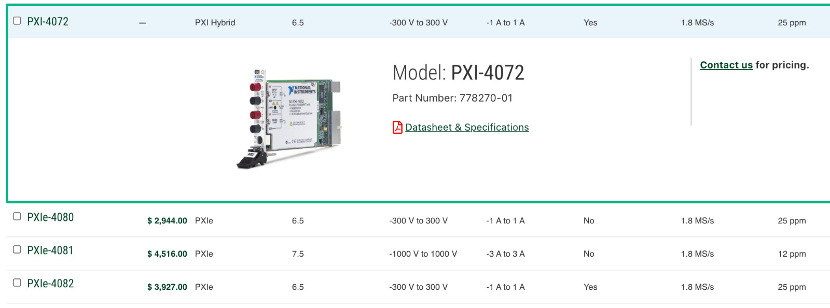Open the PXIe-4082 model link
This screenshot has height=308, width=830.
50,284
